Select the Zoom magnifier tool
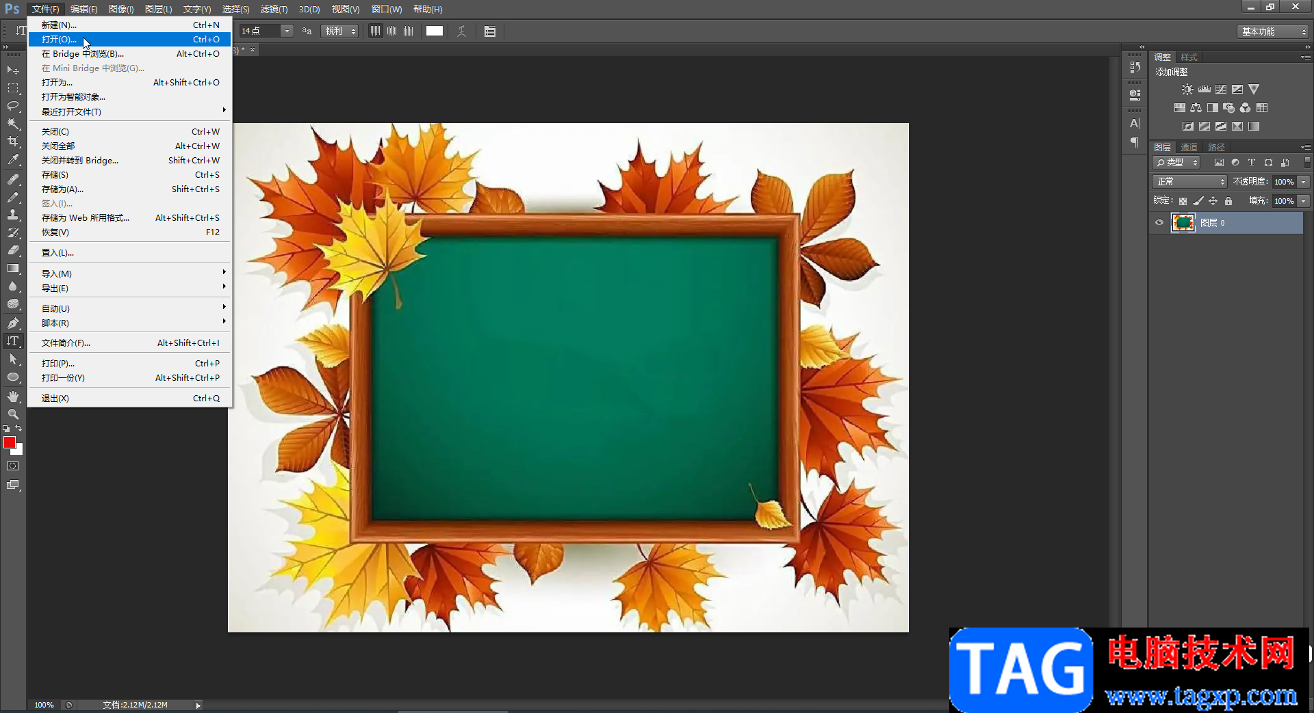This screenshot has height=713, width=1314. [x=13, y=414]
